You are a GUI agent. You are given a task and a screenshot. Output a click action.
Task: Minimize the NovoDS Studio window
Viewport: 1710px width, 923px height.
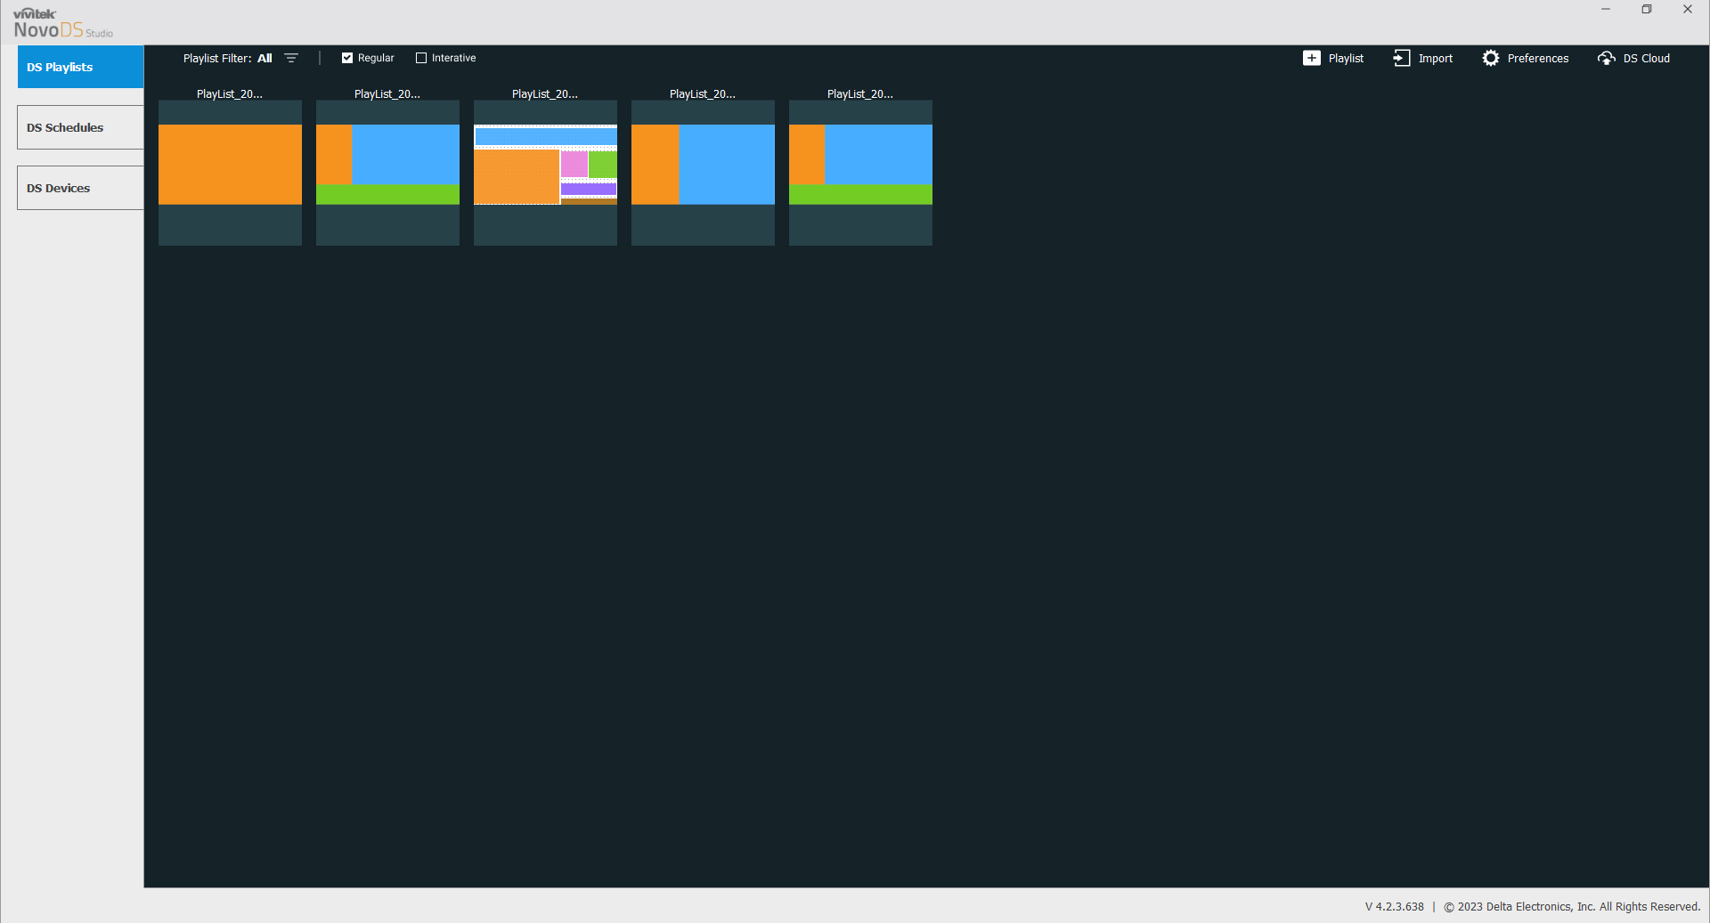(1605, 10)
